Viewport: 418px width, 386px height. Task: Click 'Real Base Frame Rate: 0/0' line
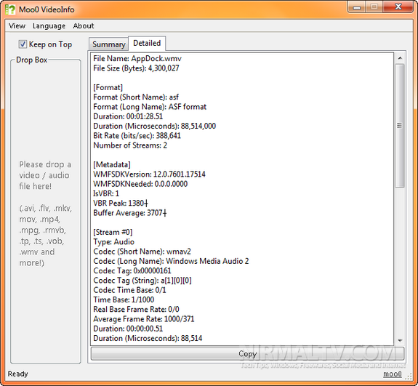(136, 309)
